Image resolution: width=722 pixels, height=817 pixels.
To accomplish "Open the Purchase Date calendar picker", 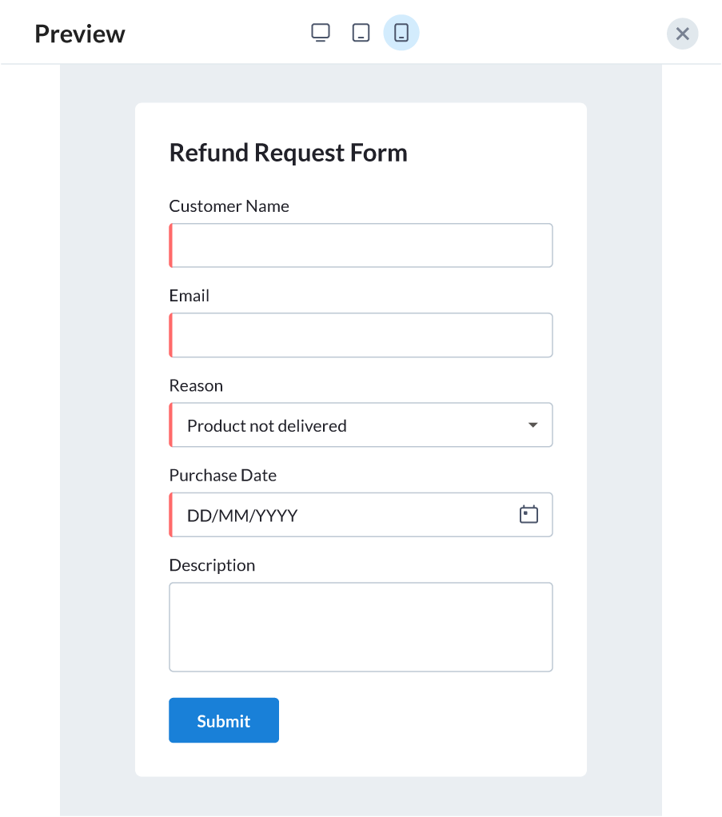I will point(529,514).
